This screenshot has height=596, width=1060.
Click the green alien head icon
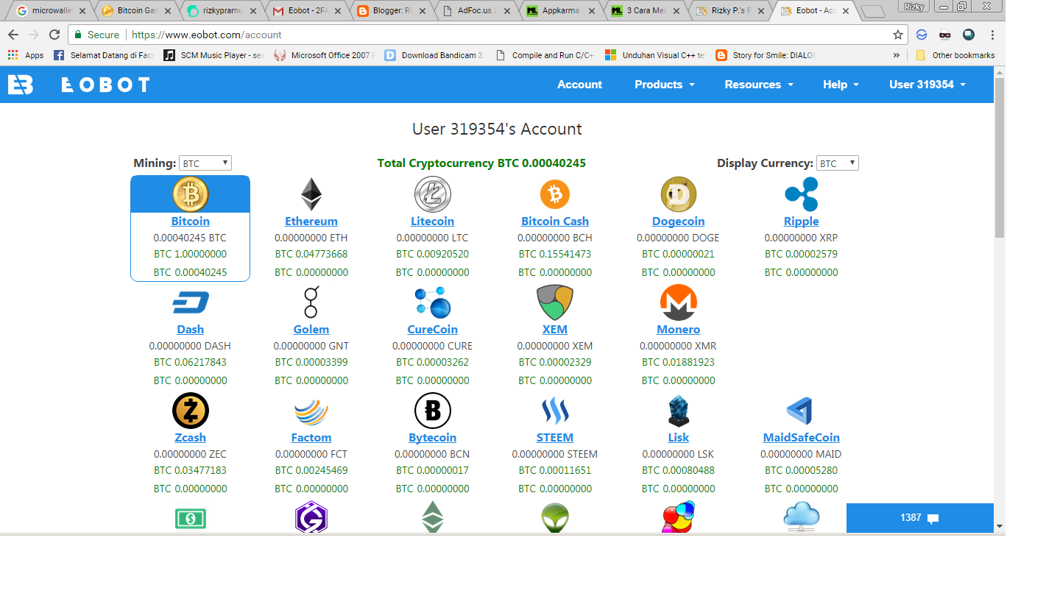coord(555,518)
